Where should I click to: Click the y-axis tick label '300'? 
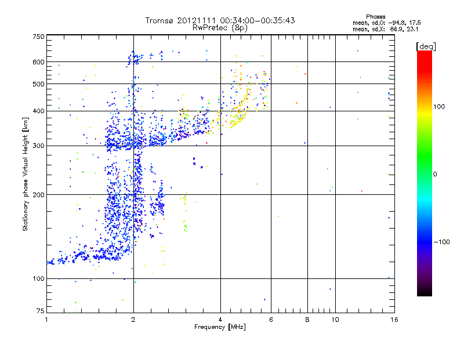(38, 146)
